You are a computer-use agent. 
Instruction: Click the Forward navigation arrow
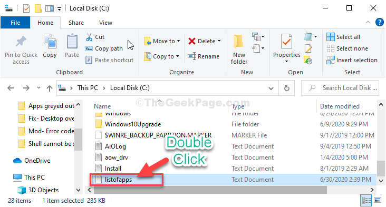click(26, 88)
